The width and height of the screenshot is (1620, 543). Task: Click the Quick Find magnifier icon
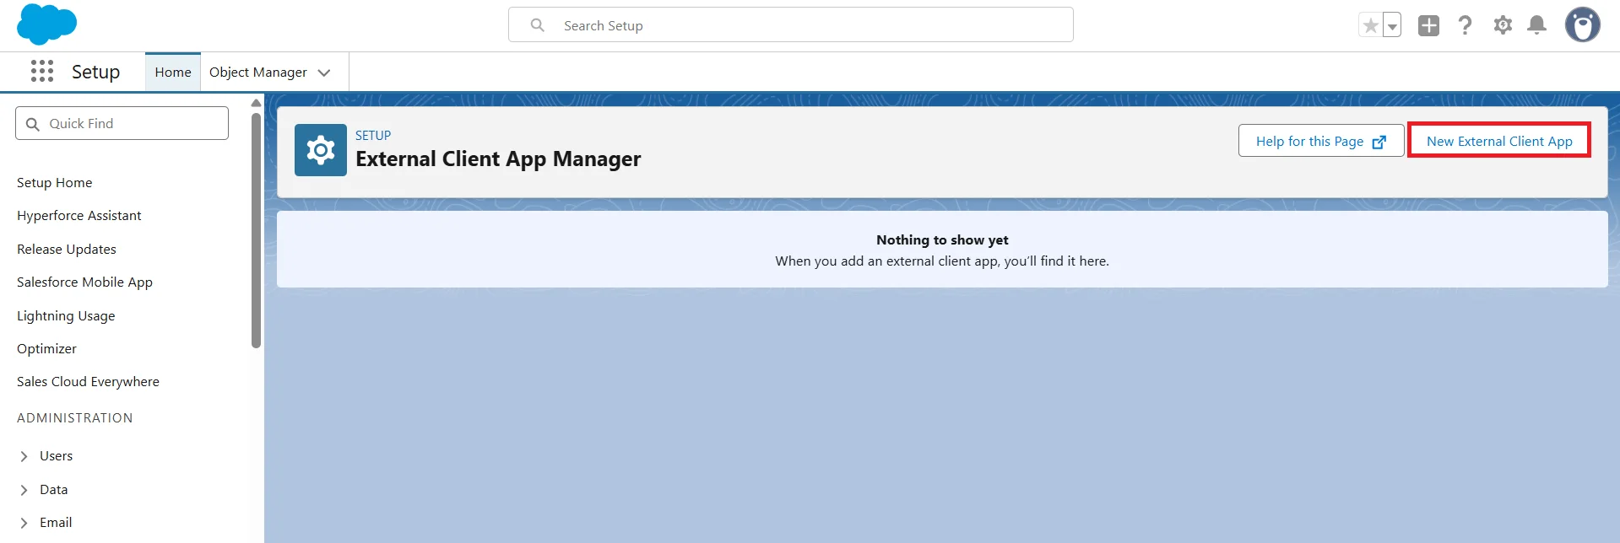33,124
